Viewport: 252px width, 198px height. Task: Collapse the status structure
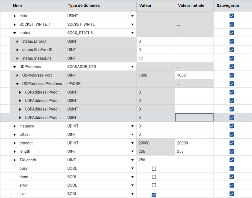pyautogui.click(x=14, y=33)
